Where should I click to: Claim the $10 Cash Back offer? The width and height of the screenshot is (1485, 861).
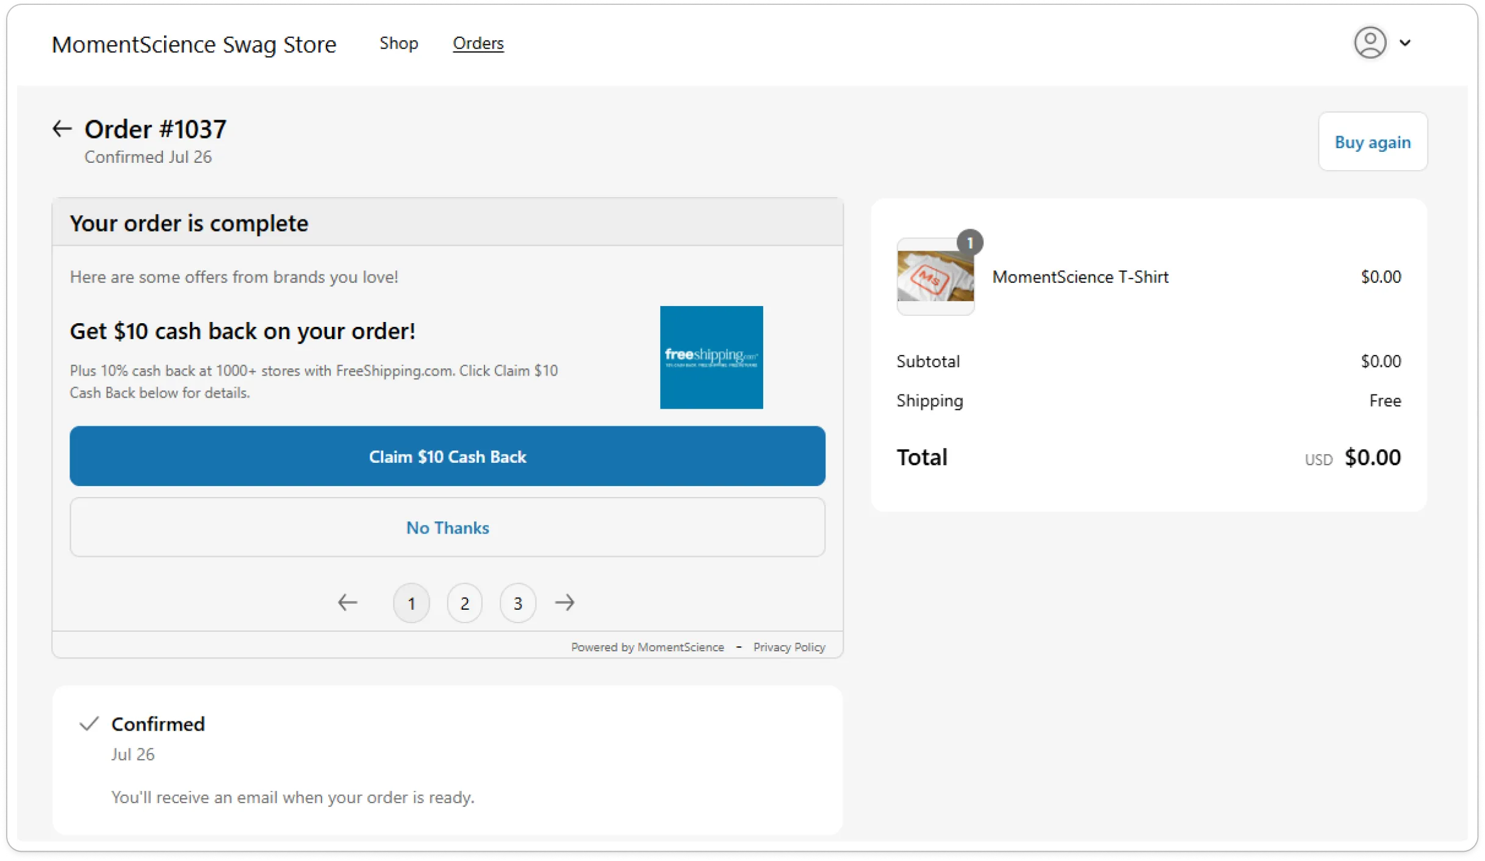[447, 456]
